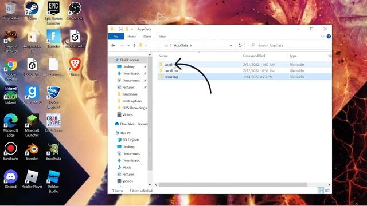Image resolution: width=367 pixels, height=206 pixels.
Task: Select OneDrive - Personal in sidebar
Action: tap(131, 124)
